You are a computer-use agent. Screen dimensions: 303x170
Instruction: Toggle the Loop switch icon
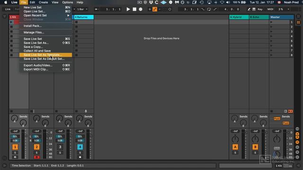point(209,9)
